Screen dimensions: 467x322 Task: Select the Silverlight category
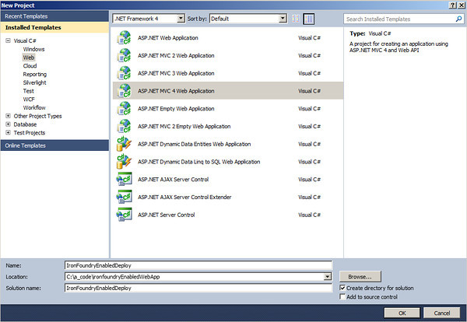click(x=34, y=82)
